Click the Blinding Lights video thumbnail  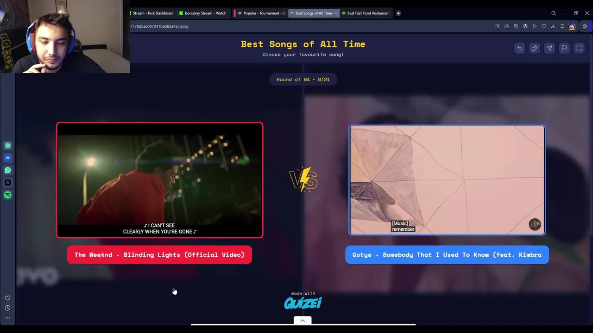160,180
